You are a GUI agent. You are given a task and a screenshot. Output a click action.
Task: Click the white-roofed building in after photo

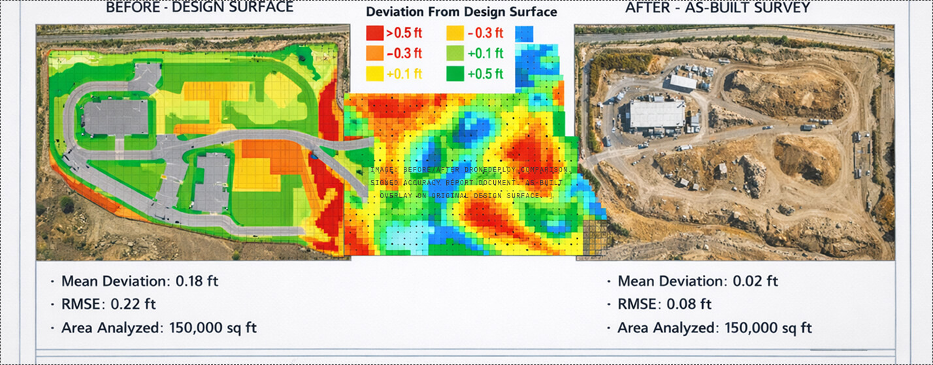pos(657,114)
